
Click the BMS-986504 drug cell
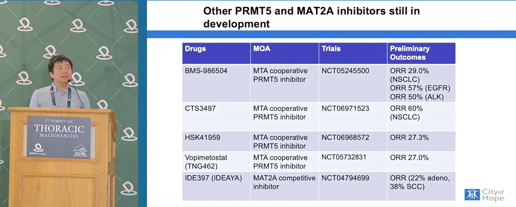(x=216, y=83)
